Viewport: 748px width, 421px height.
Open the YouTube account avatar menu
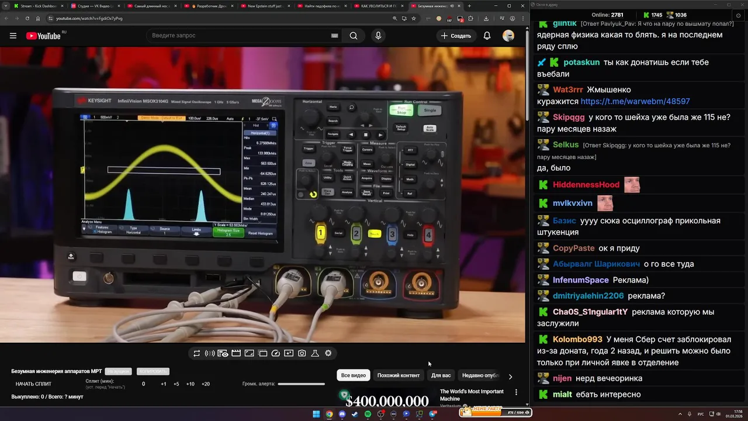508,36
